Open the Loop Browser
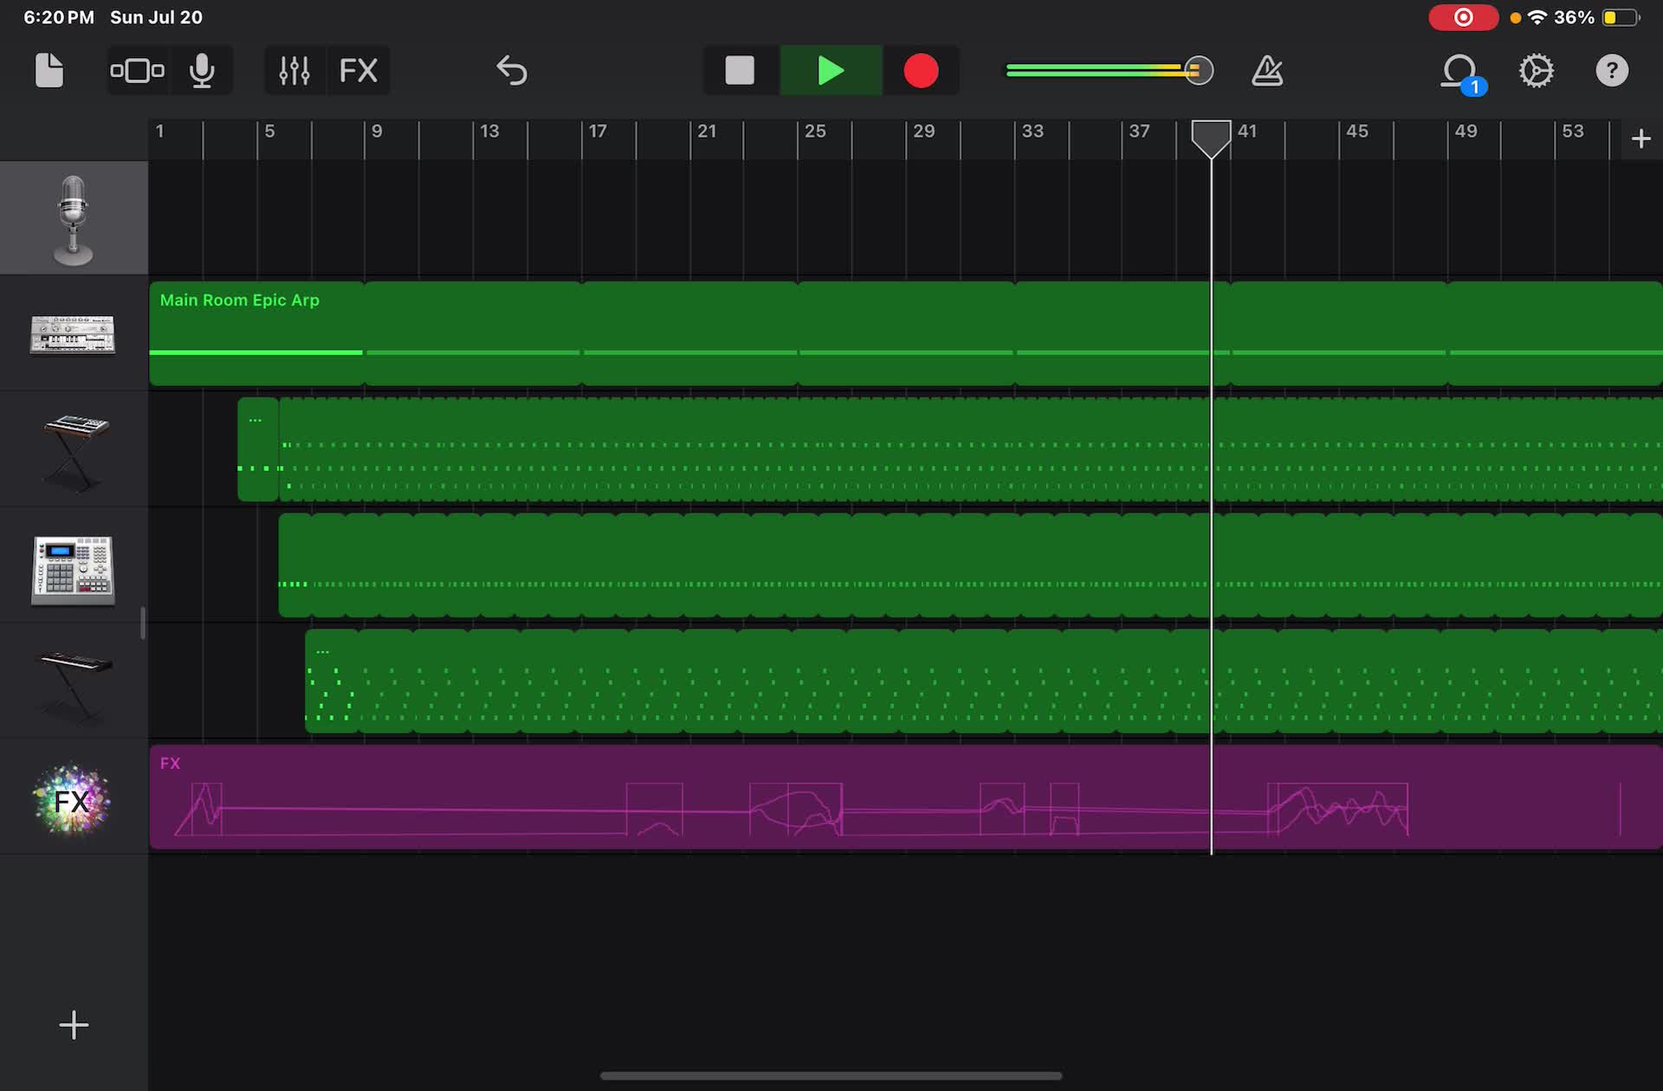 pyautogui.click(x=1460, y=70)
